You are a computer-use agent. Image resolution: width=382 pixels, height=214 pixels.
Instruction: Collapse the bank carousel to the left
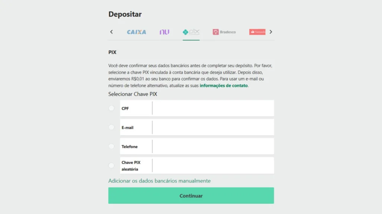(x=112, y=32)
